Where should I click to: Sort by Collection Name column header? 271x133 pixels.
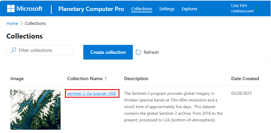coord(85,79)
